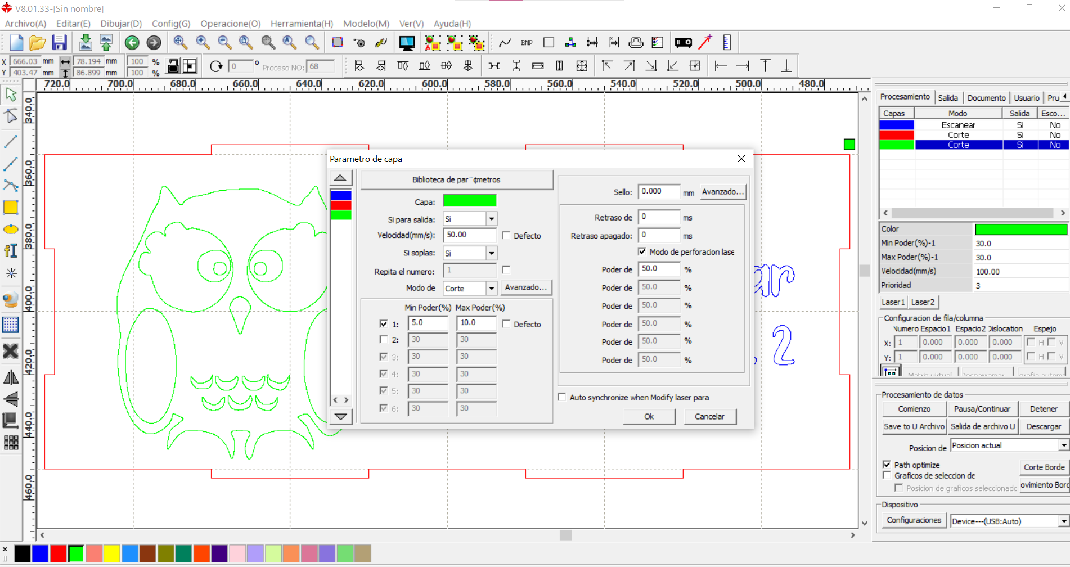Click the Undo green left-arrow icon
The image size is (1070, 567).
click(132, 43)
